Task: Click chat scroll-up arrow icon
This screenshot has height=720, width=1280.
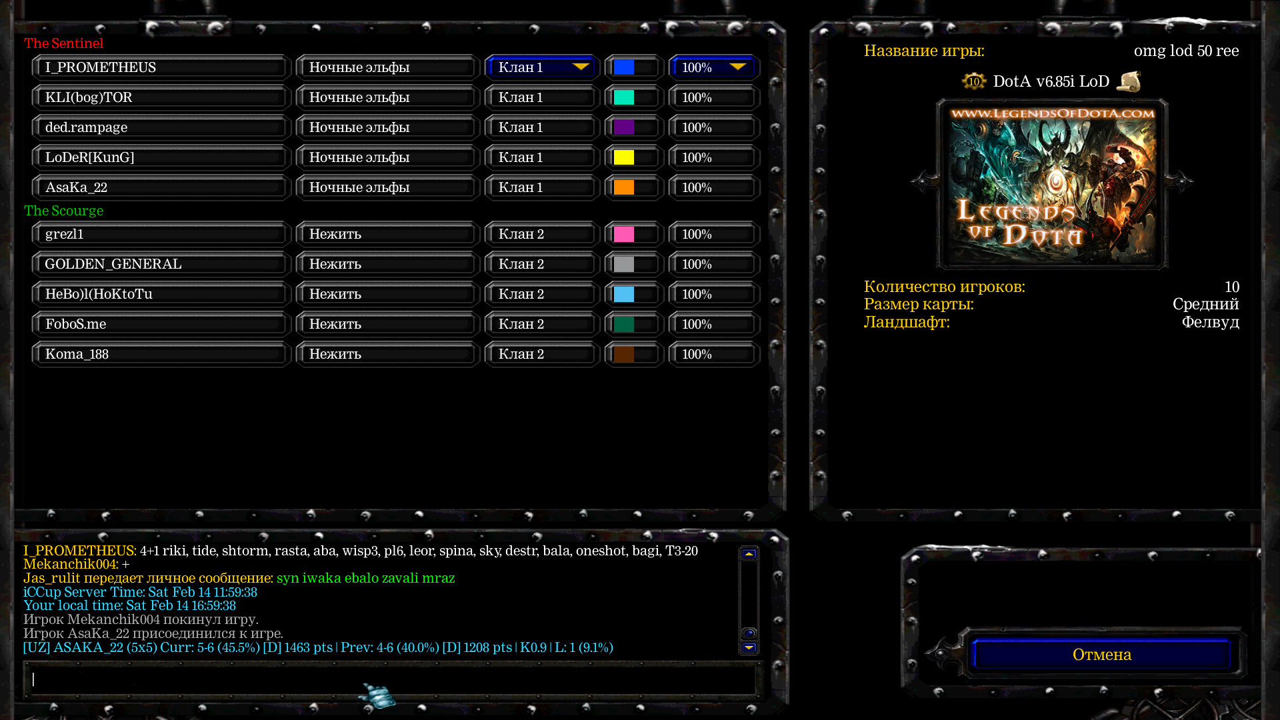Action: pos(749,554)
